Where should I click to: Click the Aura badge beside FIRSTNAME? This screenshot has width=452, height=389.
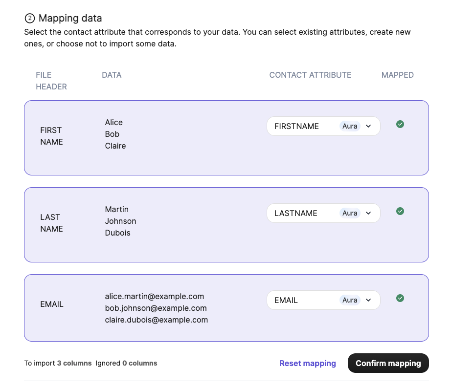tap(350, 126)
